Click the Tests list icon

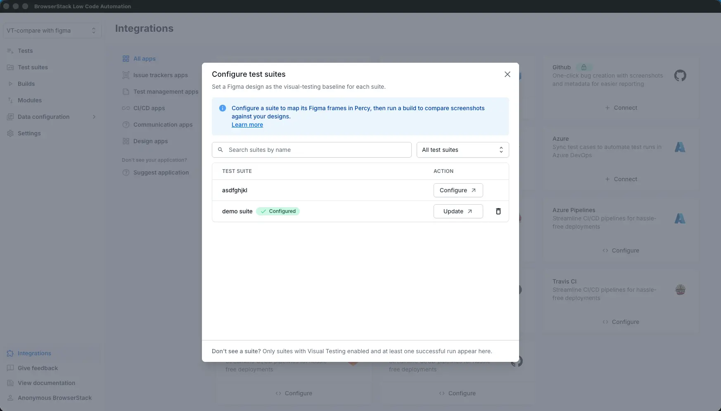10,51
